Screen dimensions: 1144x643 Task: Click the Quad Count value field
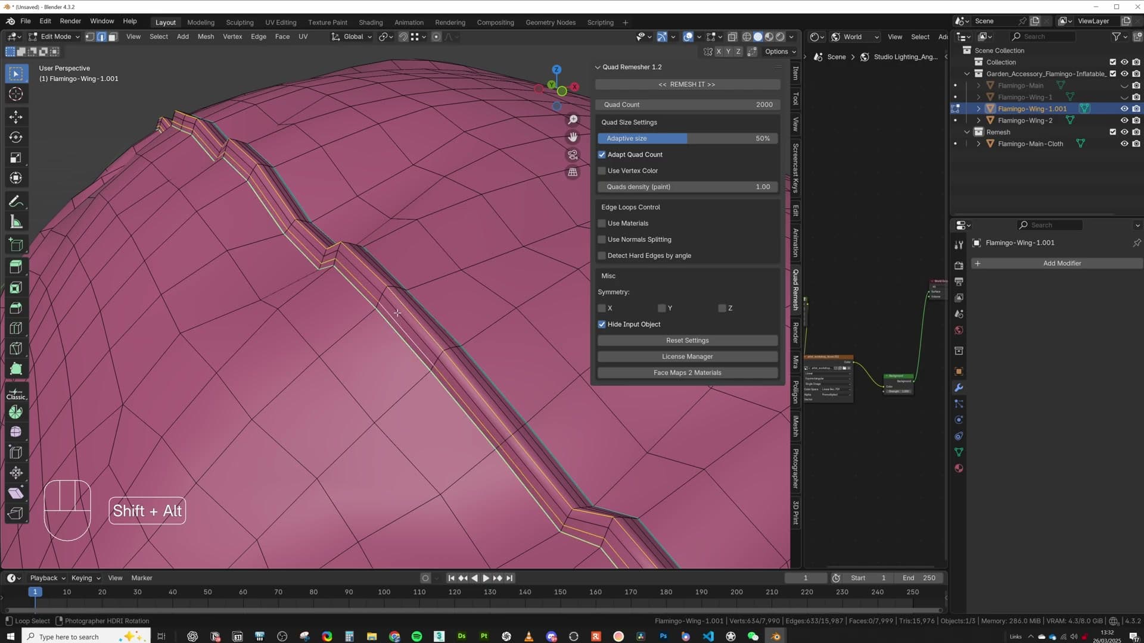coord(688,105)
